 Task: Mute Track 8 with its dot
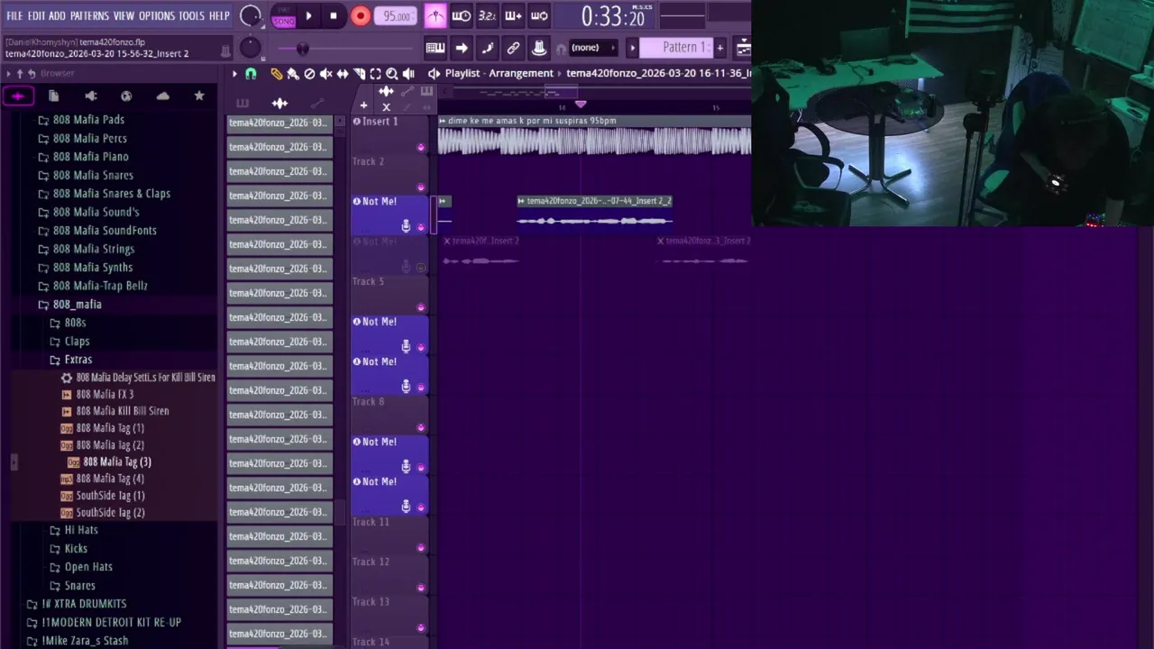420,427
